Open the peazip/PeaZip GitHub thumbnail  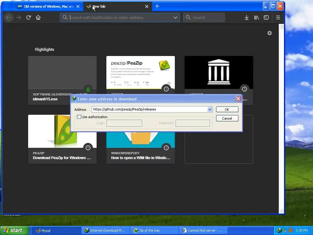click(141, 73)
